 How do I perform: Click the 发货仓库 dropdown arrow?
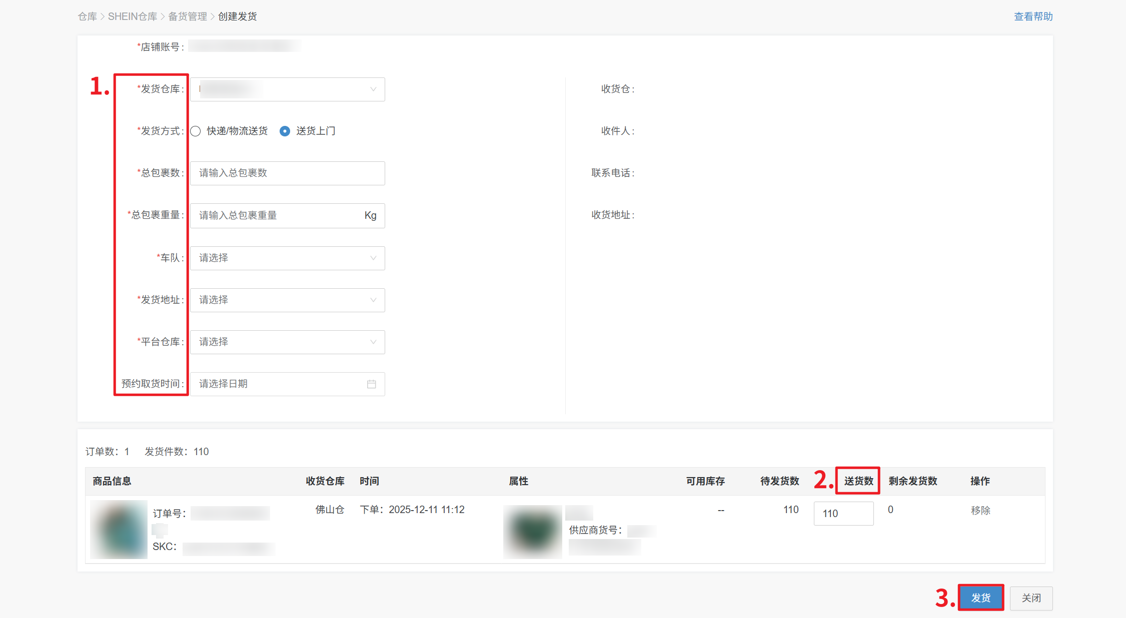tap(373, 89)
